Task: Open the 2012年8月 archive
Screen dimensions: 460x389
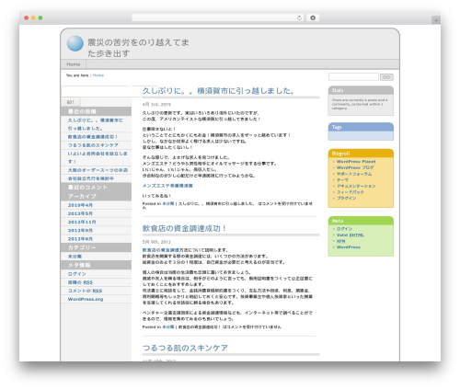Action: click(x=80, y=239)
